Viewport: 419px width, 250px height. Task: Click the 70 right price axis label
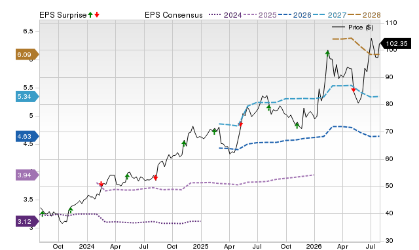click(x=390, y=132)
